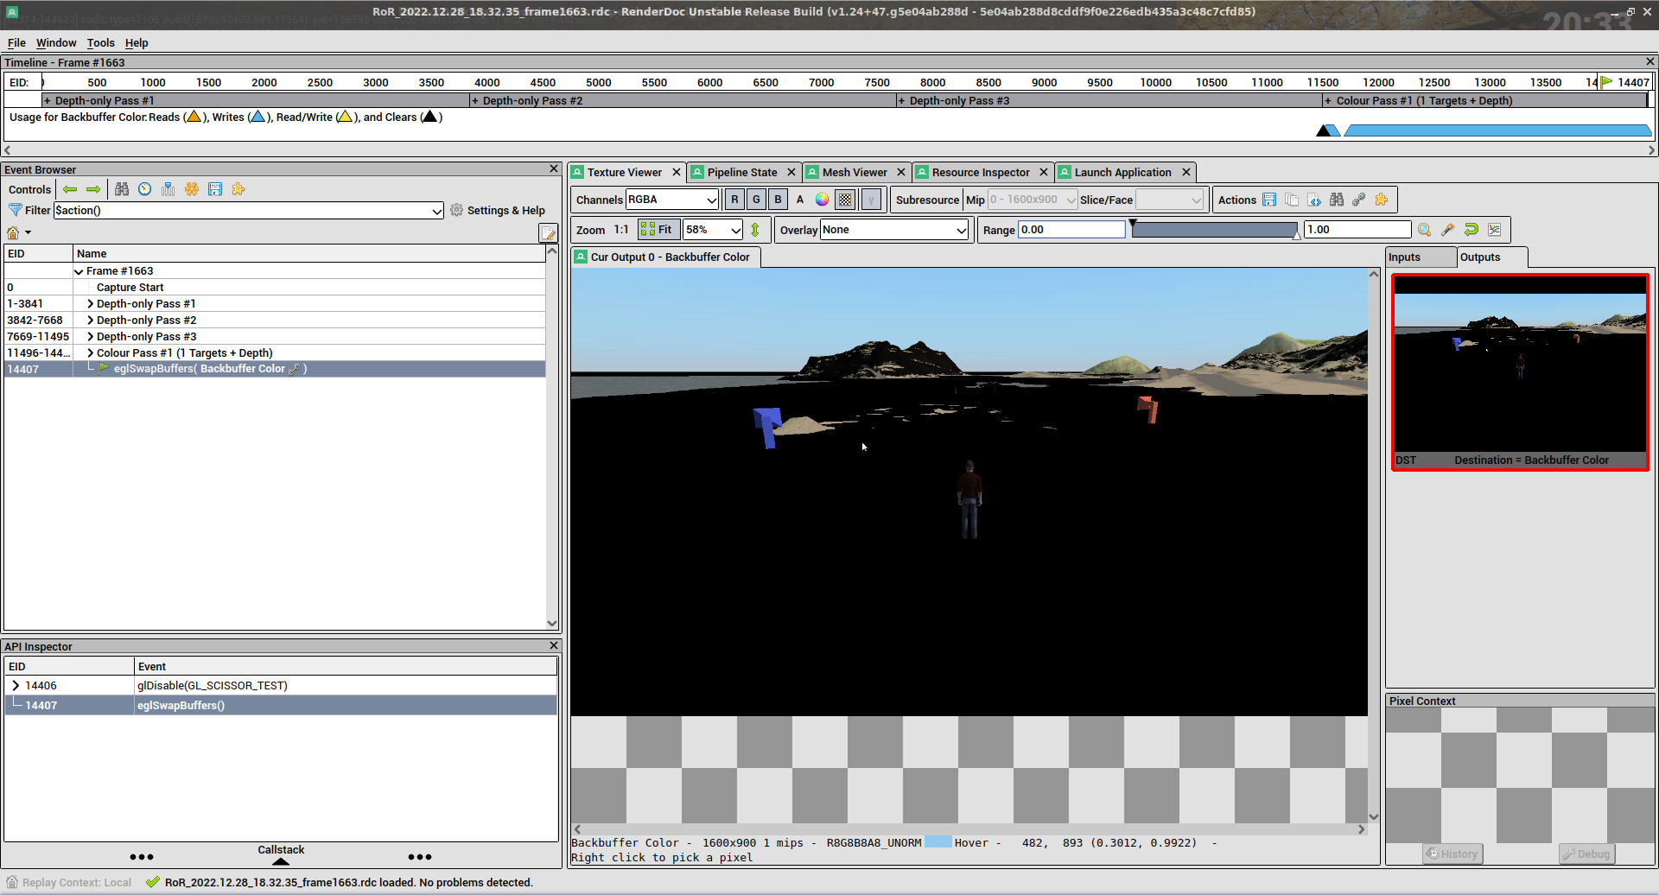The image size is (1659, 895).
Task: Save the current texture with the floppy icon
Action: (x=1269, y=199)
